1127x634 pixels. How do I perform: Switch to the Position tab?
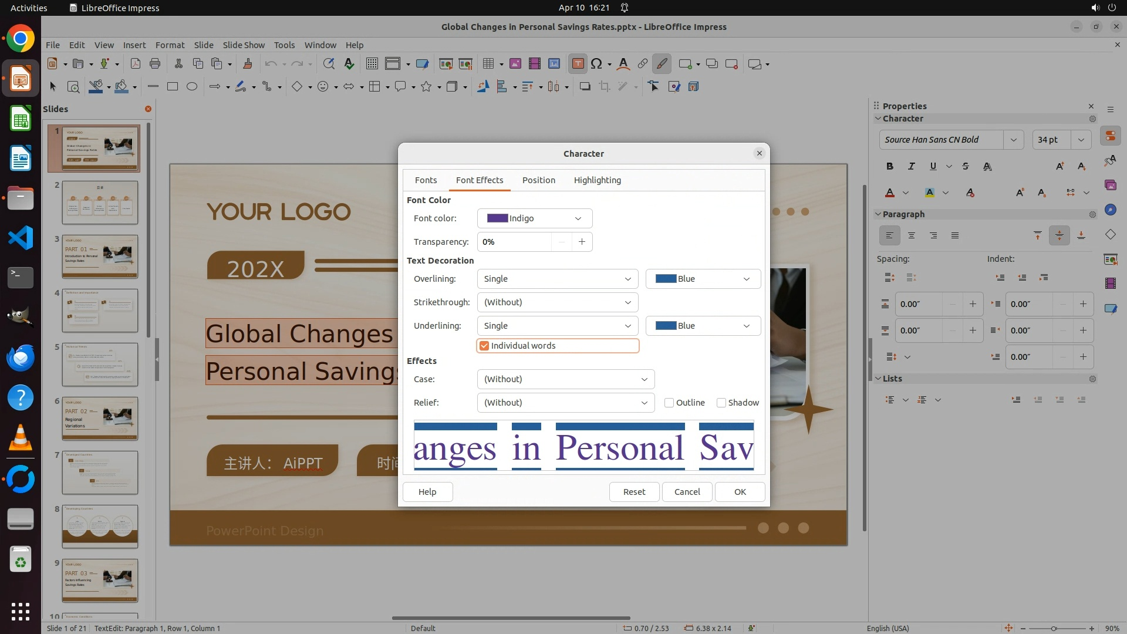[x=538, y=180]
